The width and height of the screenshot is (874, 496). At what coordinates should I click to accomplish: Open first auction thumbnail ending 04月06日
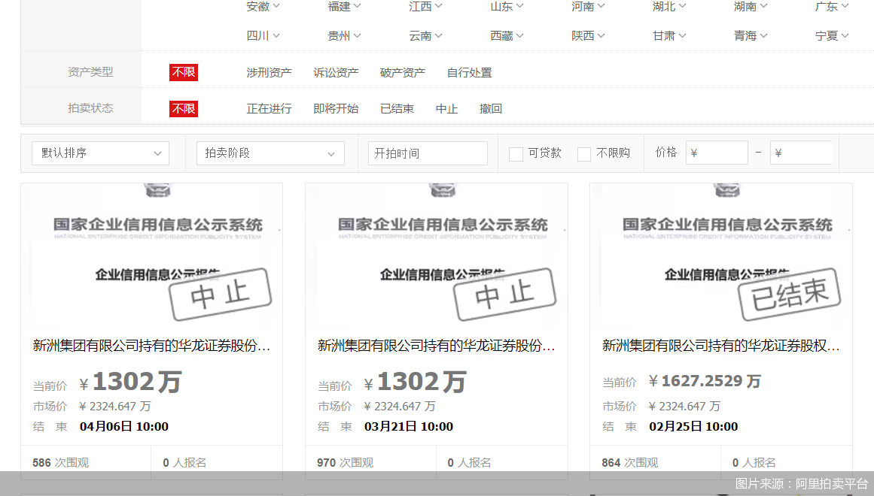point(151,256)
